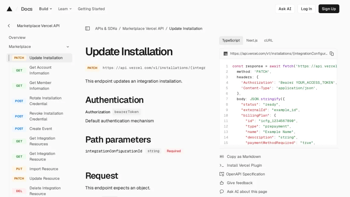Image resolution: width=350 pixels, height=197 pixels.
Task: Click Install Vercel Plugin
Action: [x=244, y=165]
